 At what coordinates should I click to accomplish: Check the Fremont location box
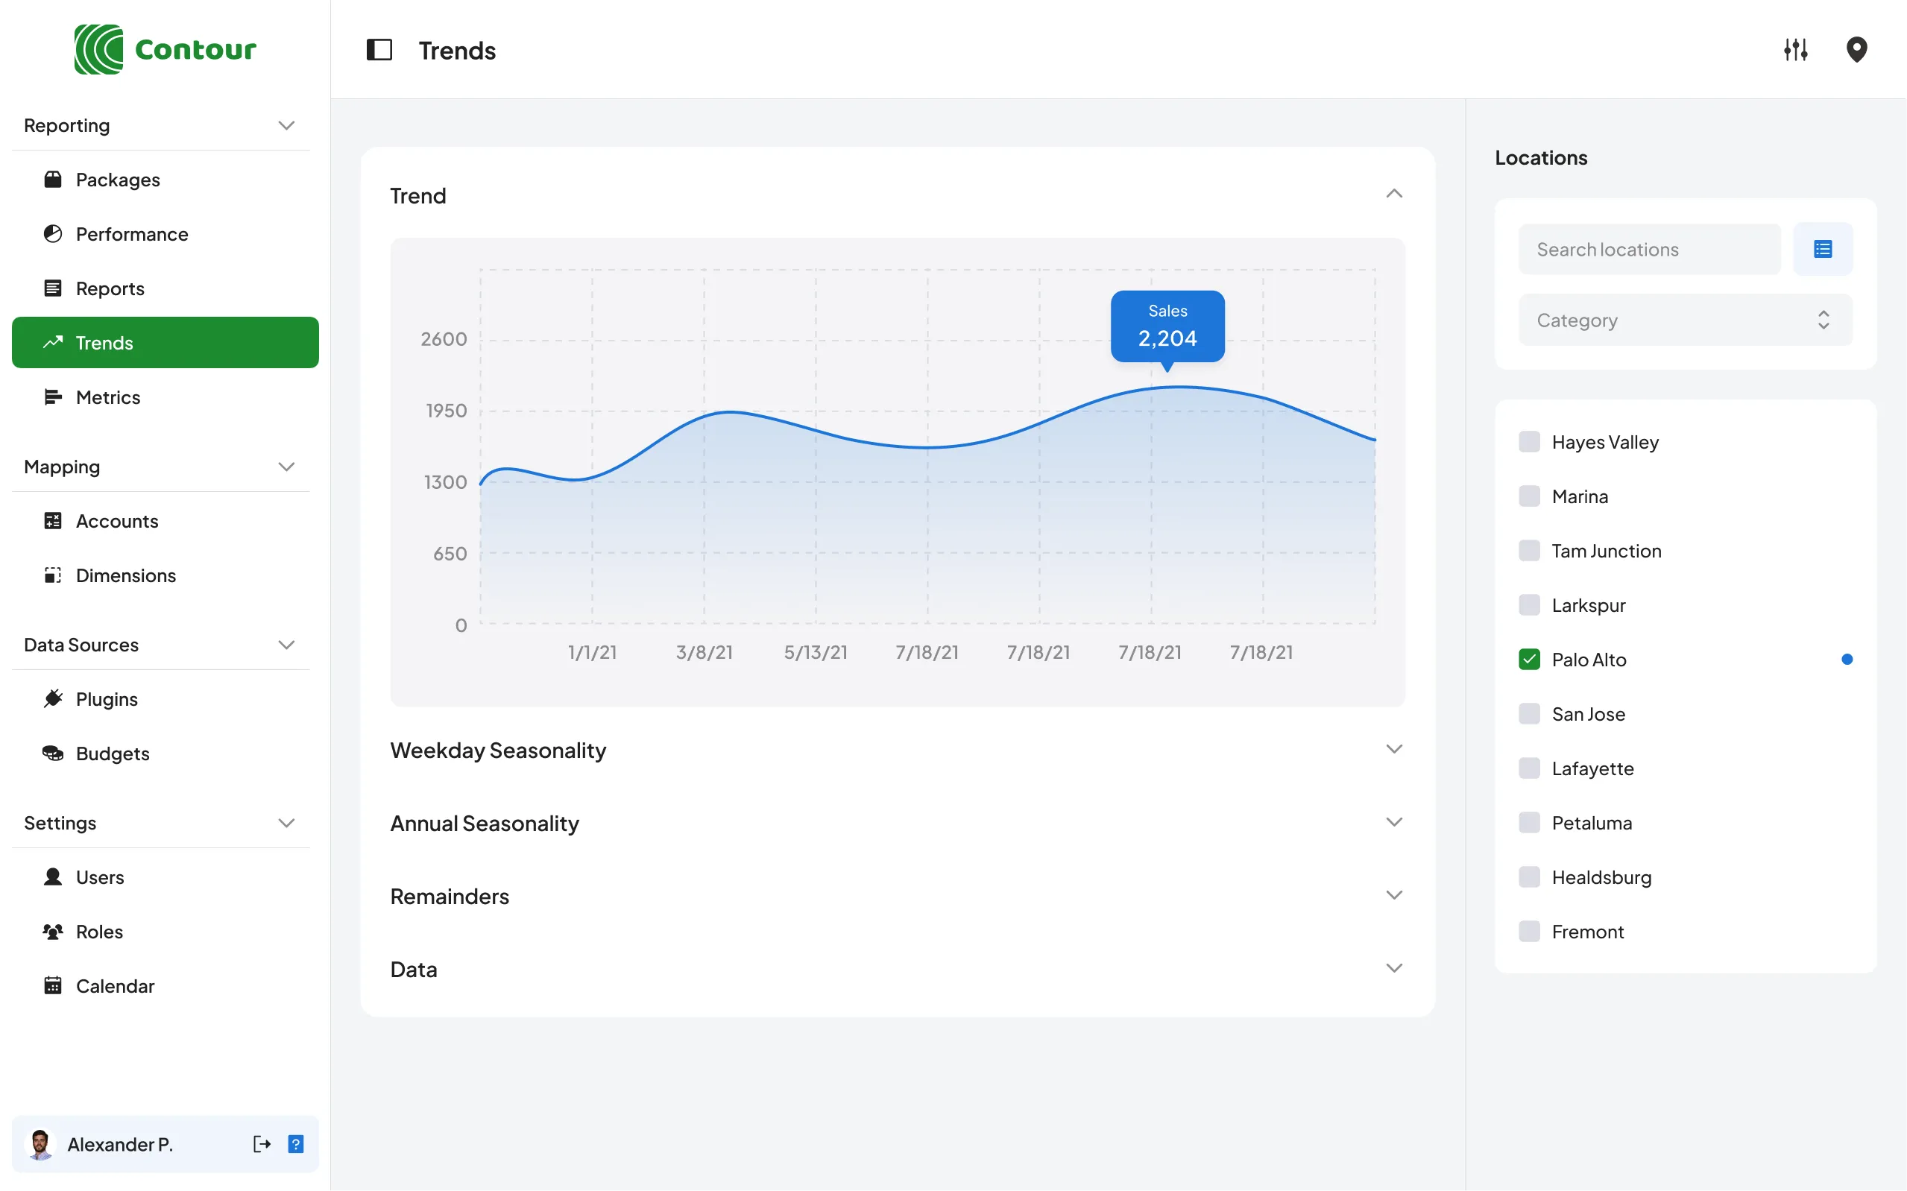(x=1529, y=931)
